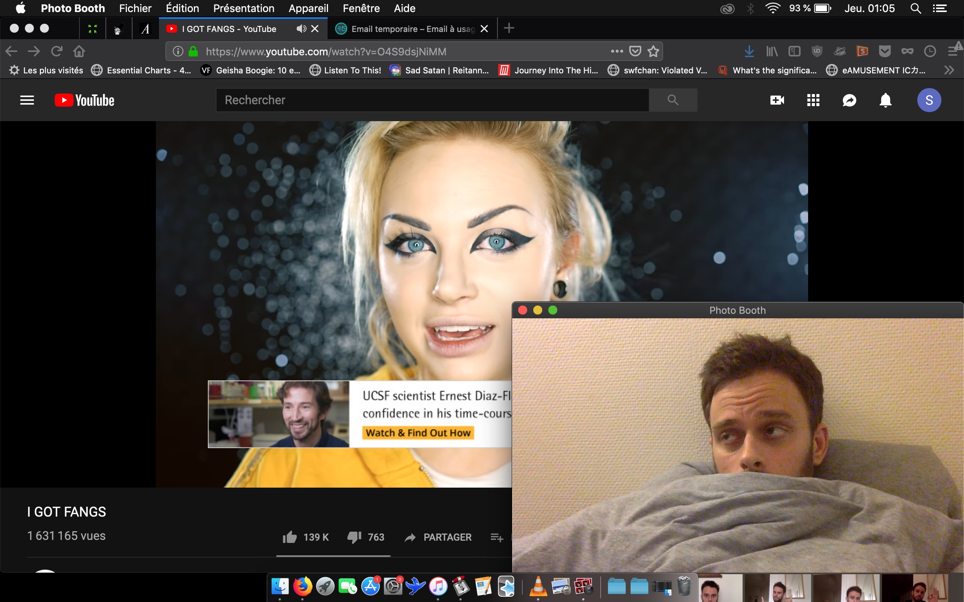Screen dimensions: 964x602
Task: Close the Email temporaire tab
Action: (484, 29)
